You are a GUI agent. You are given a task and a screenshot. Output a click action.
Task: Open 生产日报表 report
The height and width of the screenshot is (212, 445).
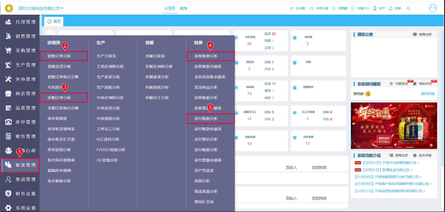pos(106,56)
